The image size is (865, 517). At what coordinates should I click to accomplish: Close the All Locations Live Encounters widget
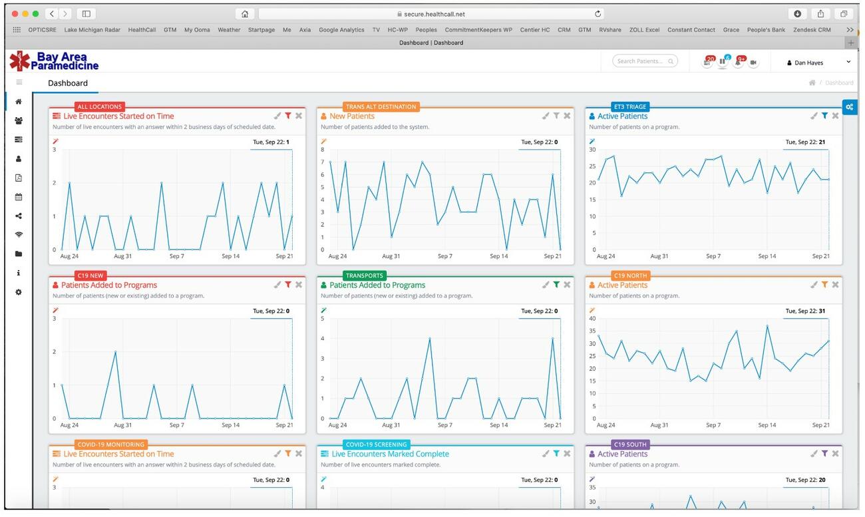tap(299, 116)
